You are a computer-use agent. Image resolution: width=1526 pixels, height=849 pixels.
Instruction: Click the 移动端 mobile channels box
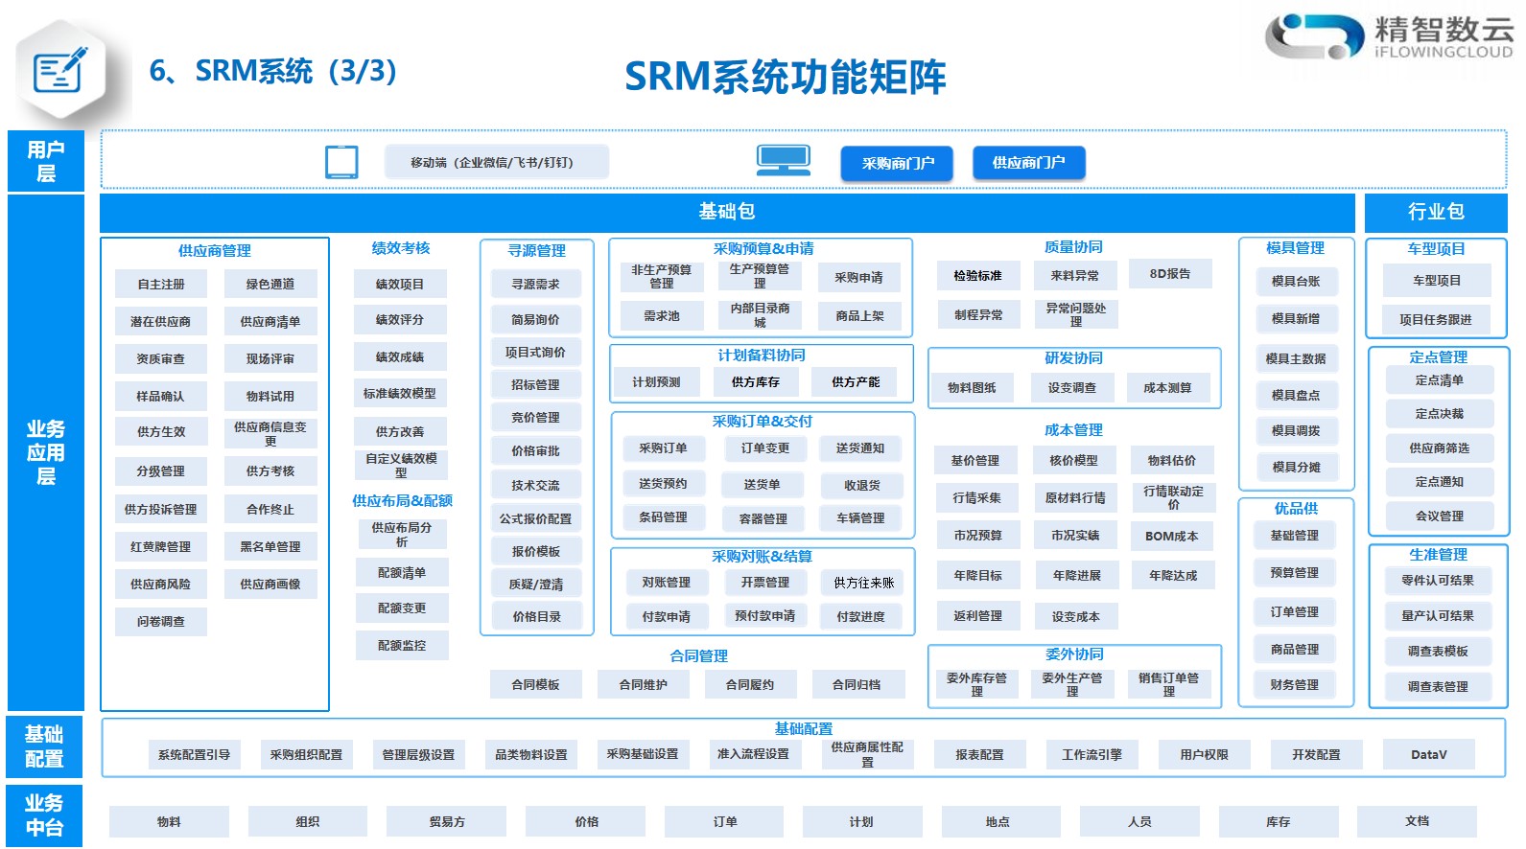496,162
